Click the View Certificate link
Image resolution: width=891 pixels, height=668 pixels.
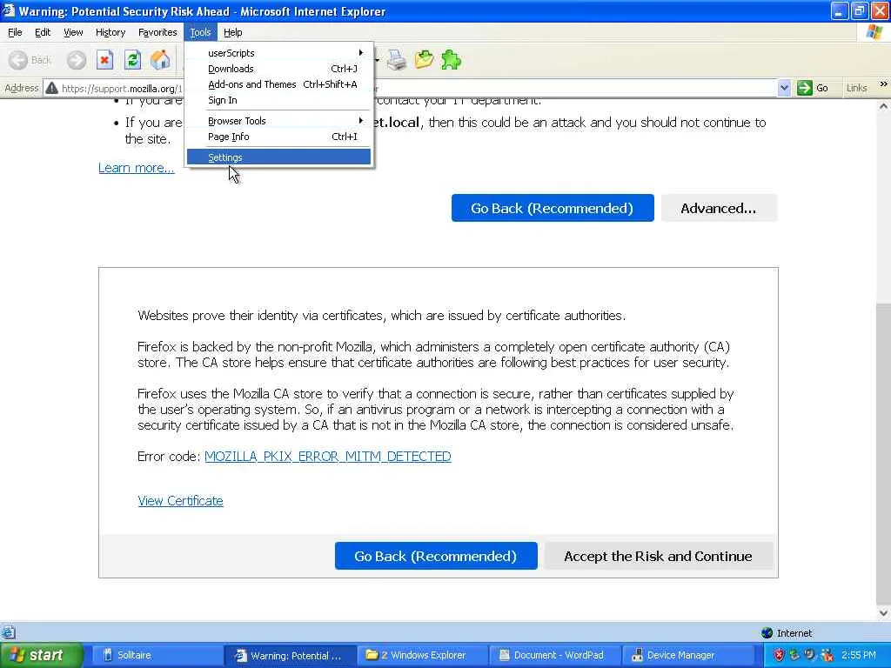click(180, 500)
